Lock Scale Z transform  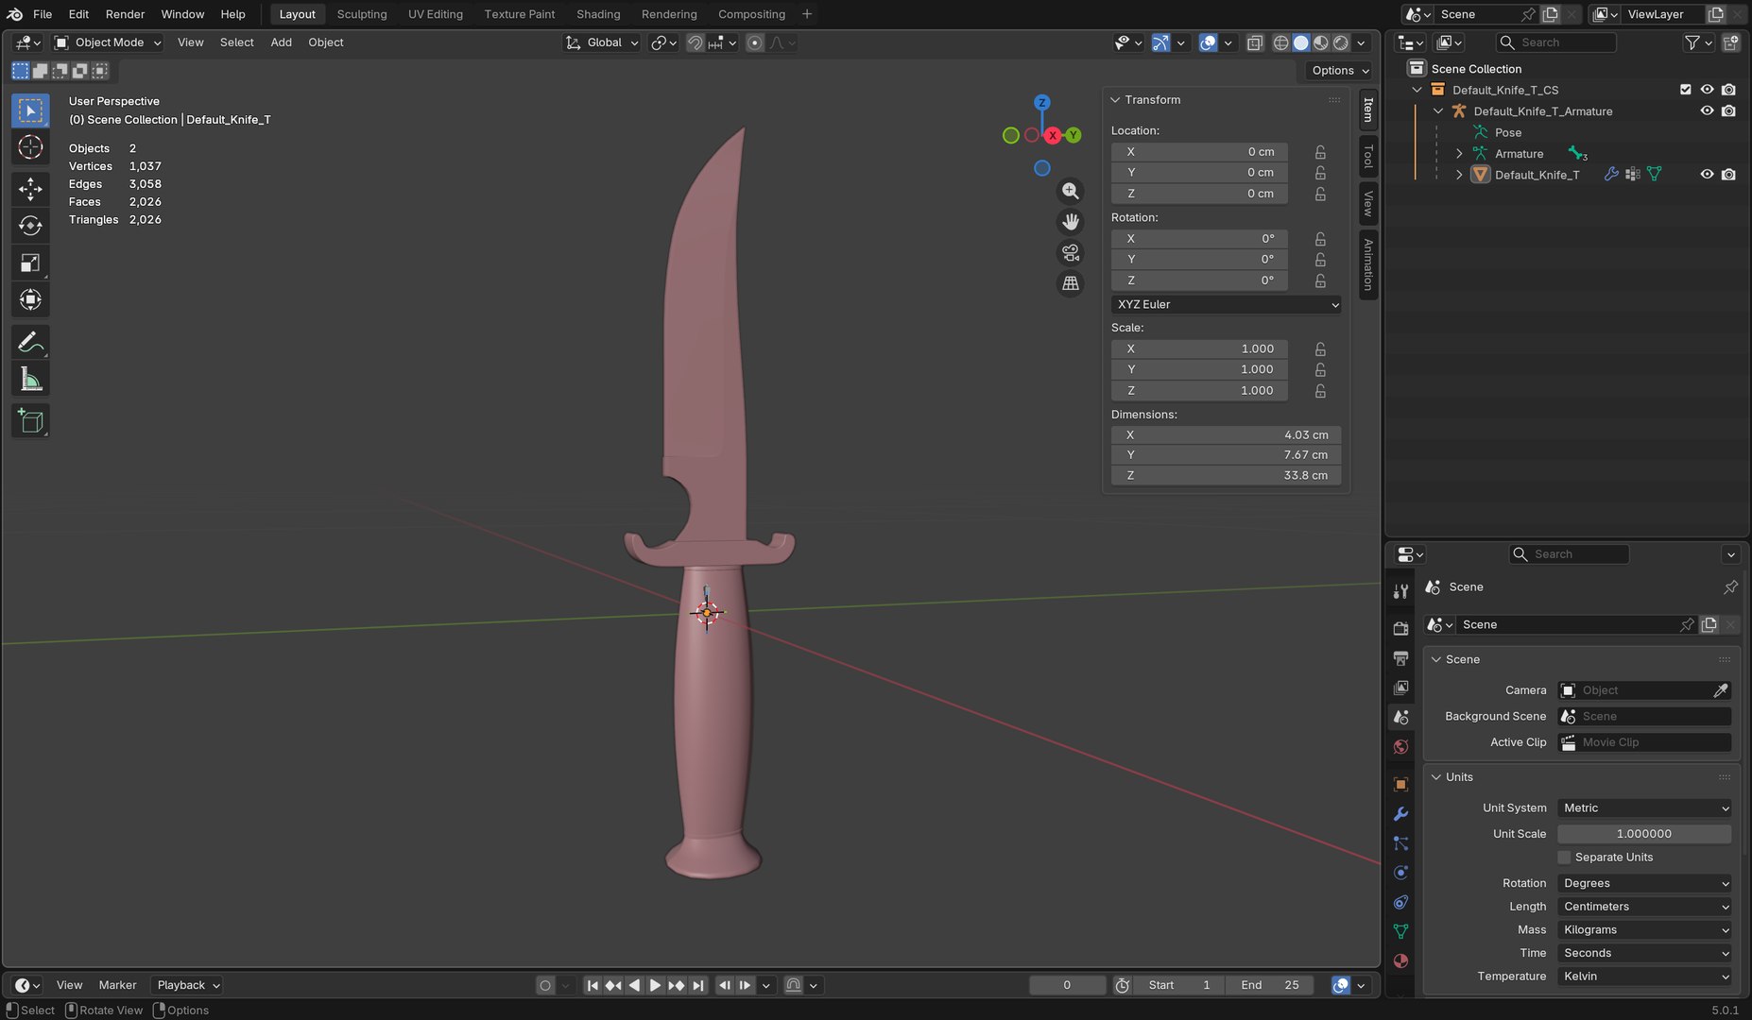pyautogui.click(x=1320, y=391)
